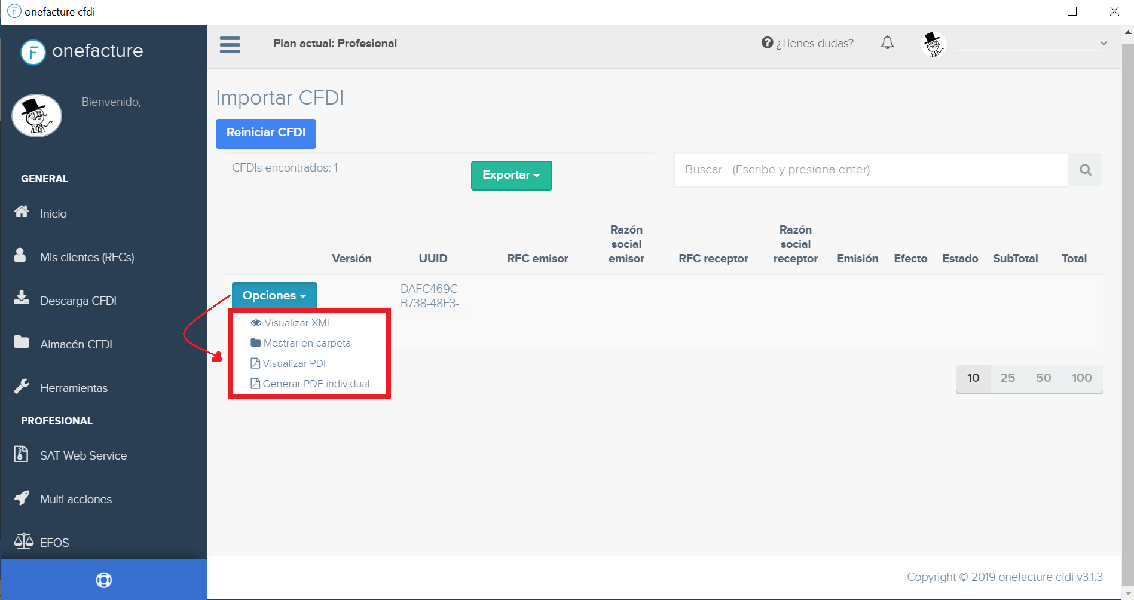Switch page size to 50
This screenshot has height=600, width=1134.
(x=1043, y=378)
